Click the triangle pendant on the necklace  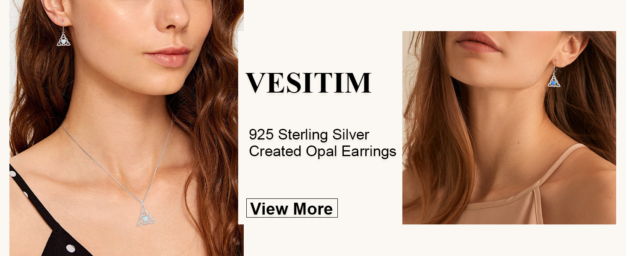click(x=146, y=217)
